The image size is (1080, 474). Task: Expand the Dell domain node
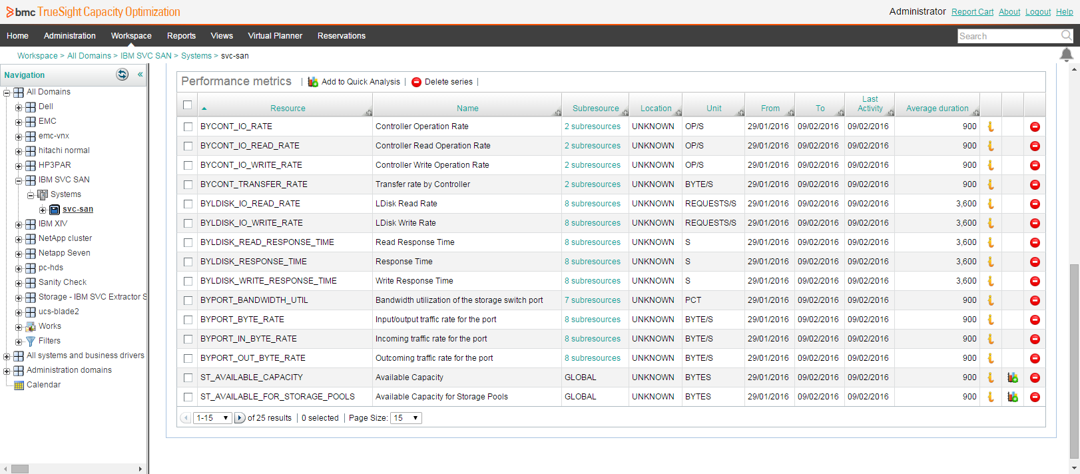(19, 107)
